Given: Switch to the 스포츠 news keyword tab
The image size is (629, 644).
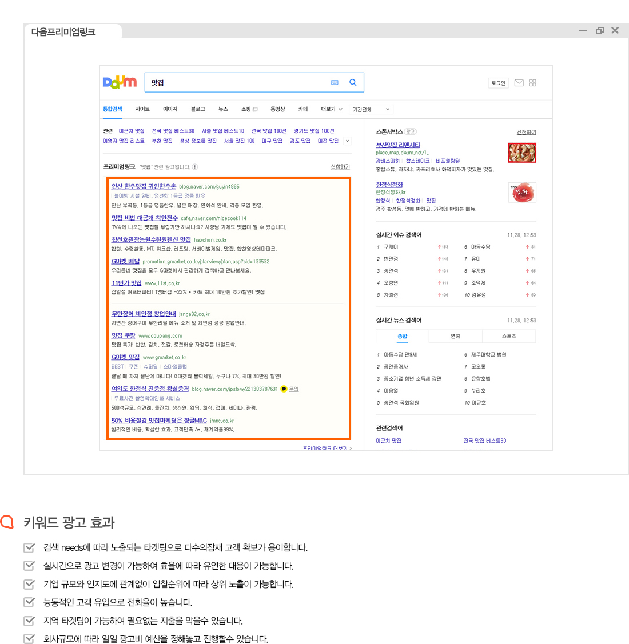Looking at the screenshot, I should 509,336.
